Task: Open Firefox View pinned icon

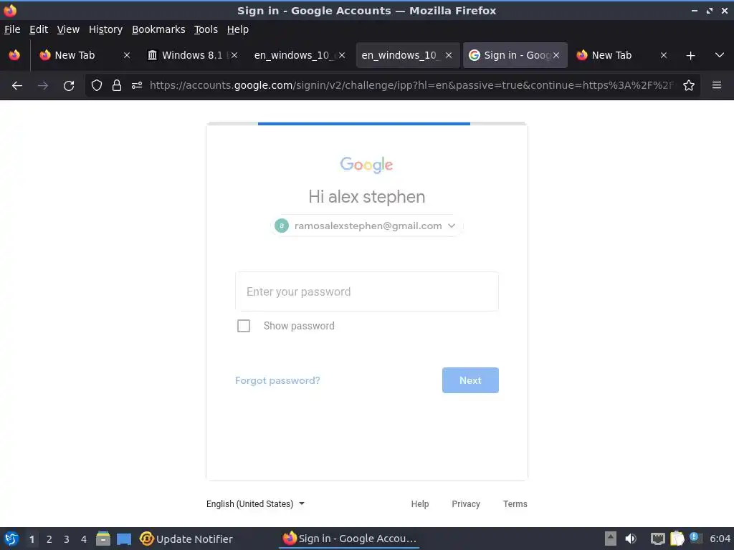Action: [x=14, y=55]
